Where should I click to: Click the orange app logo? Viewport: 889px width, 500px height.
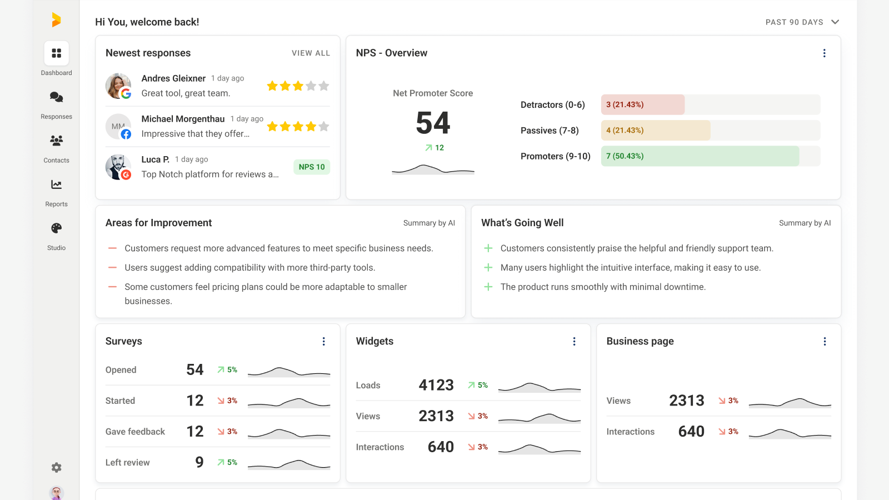pyautogui.click(x=56, y=20)
